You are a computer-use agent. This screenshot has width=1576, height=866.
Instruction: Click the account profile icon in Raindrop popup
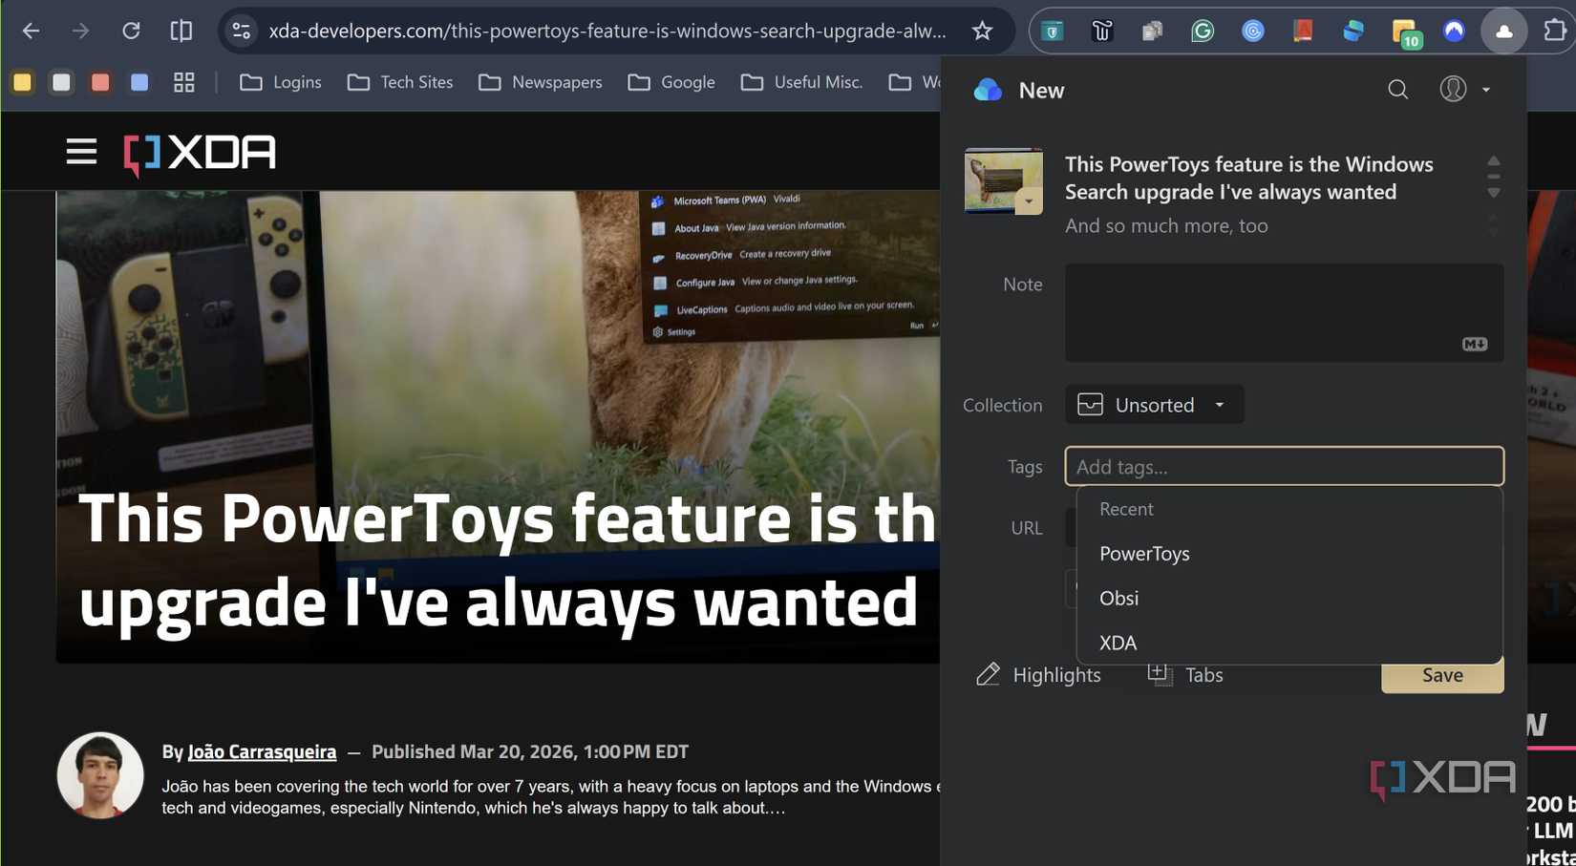point(1453,89)
